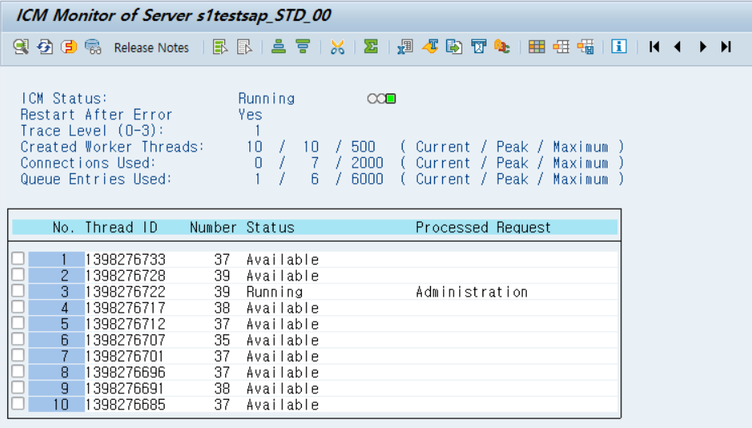The image size is (752, 428).
Task: Click the sort descending icon
Action: click(303, 47)
